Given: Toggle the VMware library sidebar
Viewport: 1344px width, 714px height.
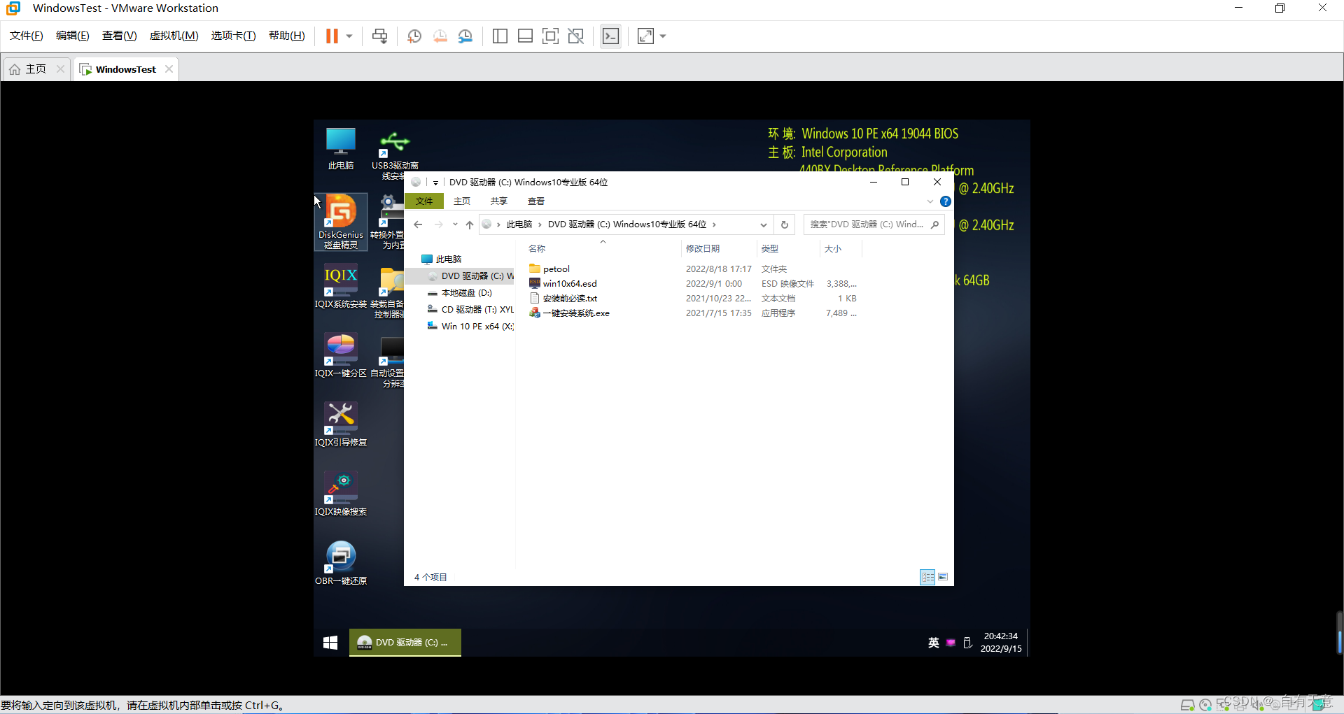Looking at the screenshot, I should pyautogui.click(x=500, y=36).
